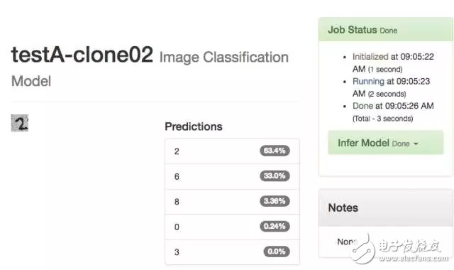Click the Initialized status entry
Image resolution: width=454 pixels, height=270 pixels.
pyautogui.click(x=393, y=63)
